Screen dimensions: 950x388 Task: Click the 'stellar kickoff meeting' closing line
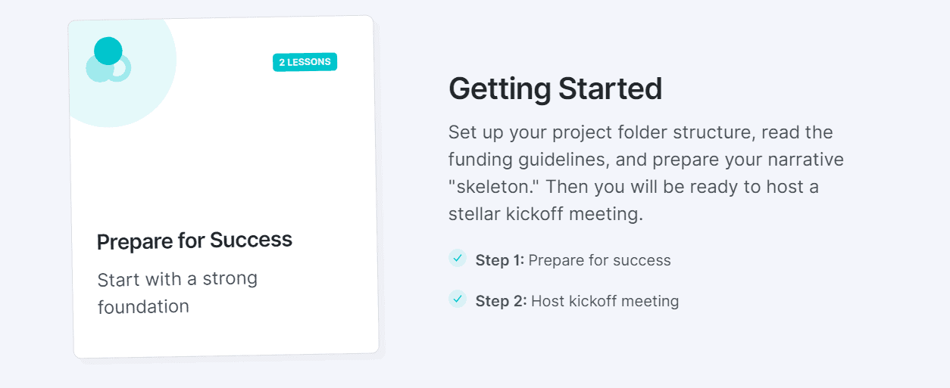point(545,214)
